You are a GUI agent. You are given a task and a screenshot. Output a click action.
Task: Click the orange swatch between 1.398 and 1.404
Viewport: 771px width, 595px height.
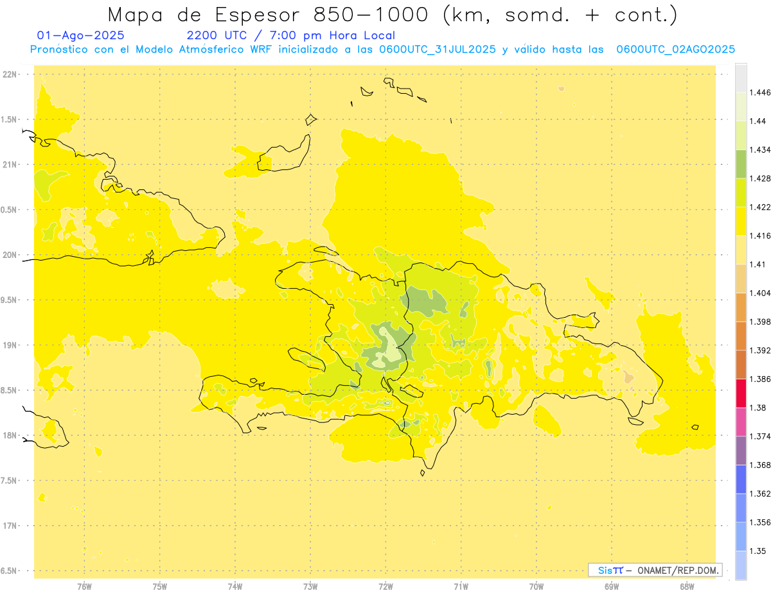741,307
